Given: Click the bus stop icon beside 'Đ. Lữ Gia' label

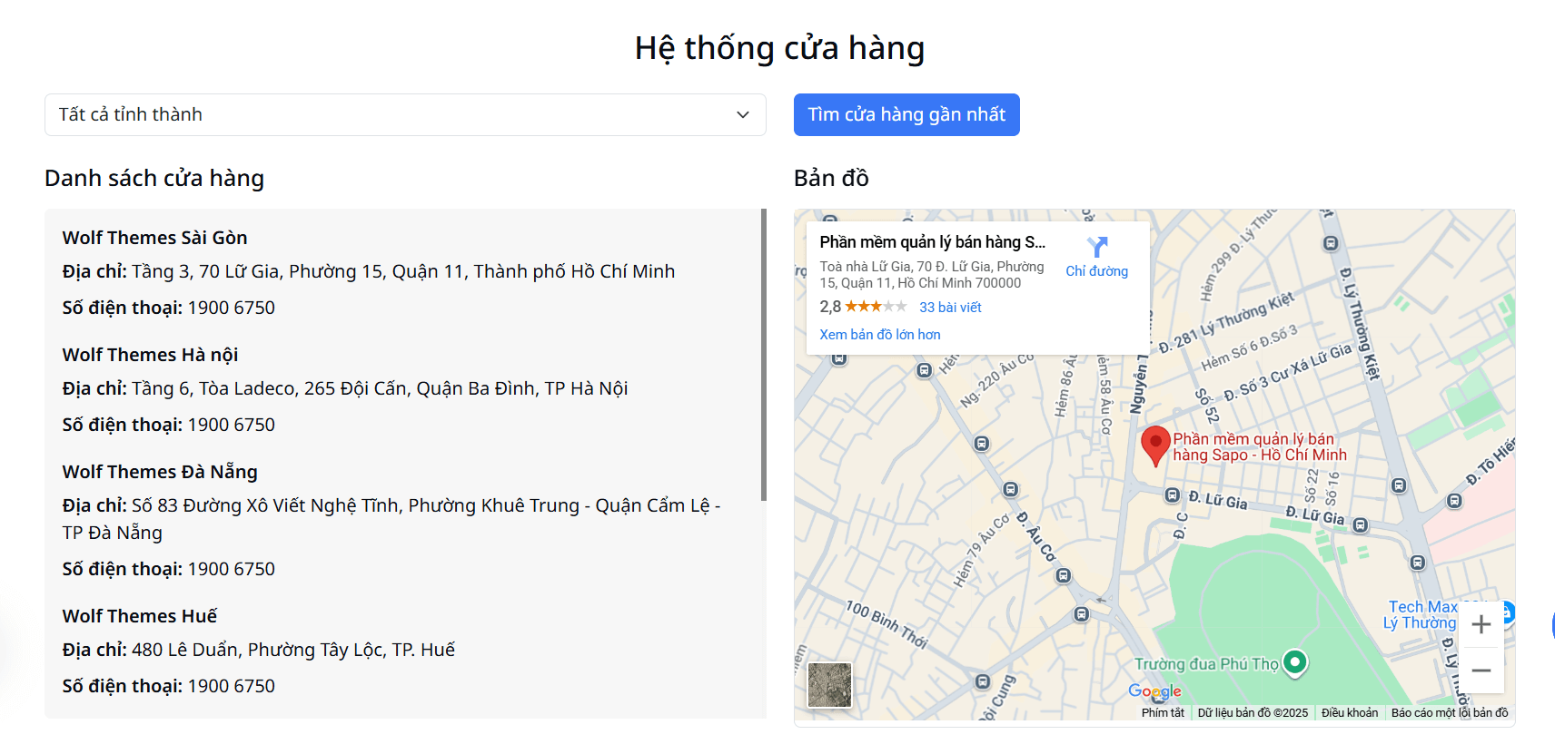Looking at the screenshot, I should [x=1173, y=495].
